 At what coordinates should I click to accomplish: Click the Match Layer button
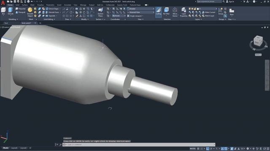coord(208,16)
